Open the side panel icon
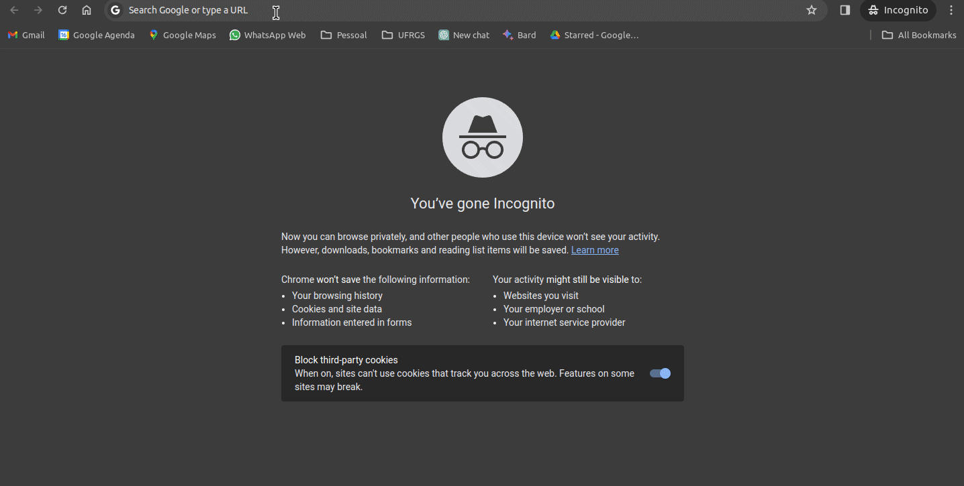964x486 pixels. (x=845, y=10)
